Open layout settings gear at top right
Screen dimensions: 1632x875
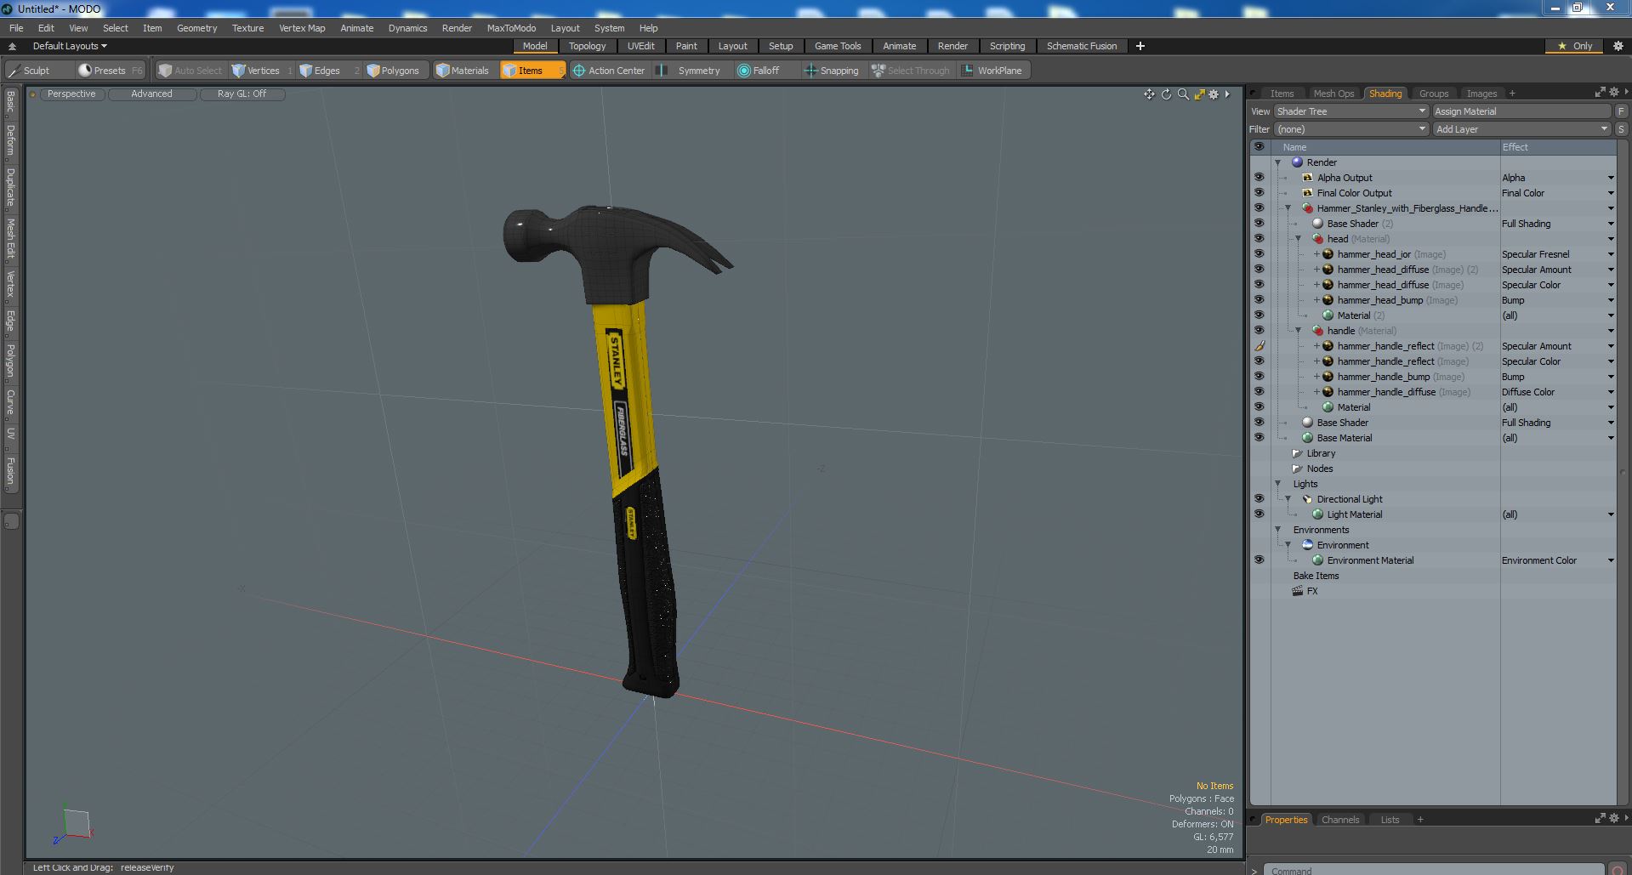tap(1618, 46)
